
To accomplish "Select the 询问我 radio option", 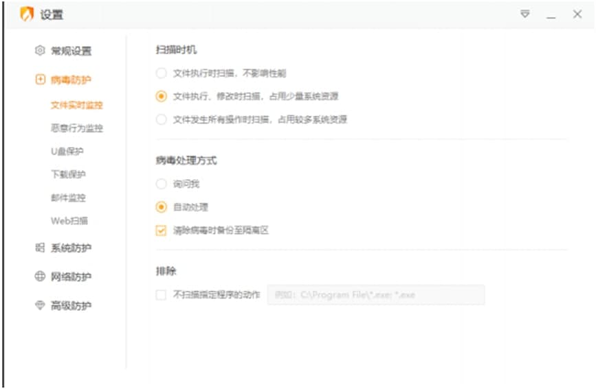I will tap(161, 184).
